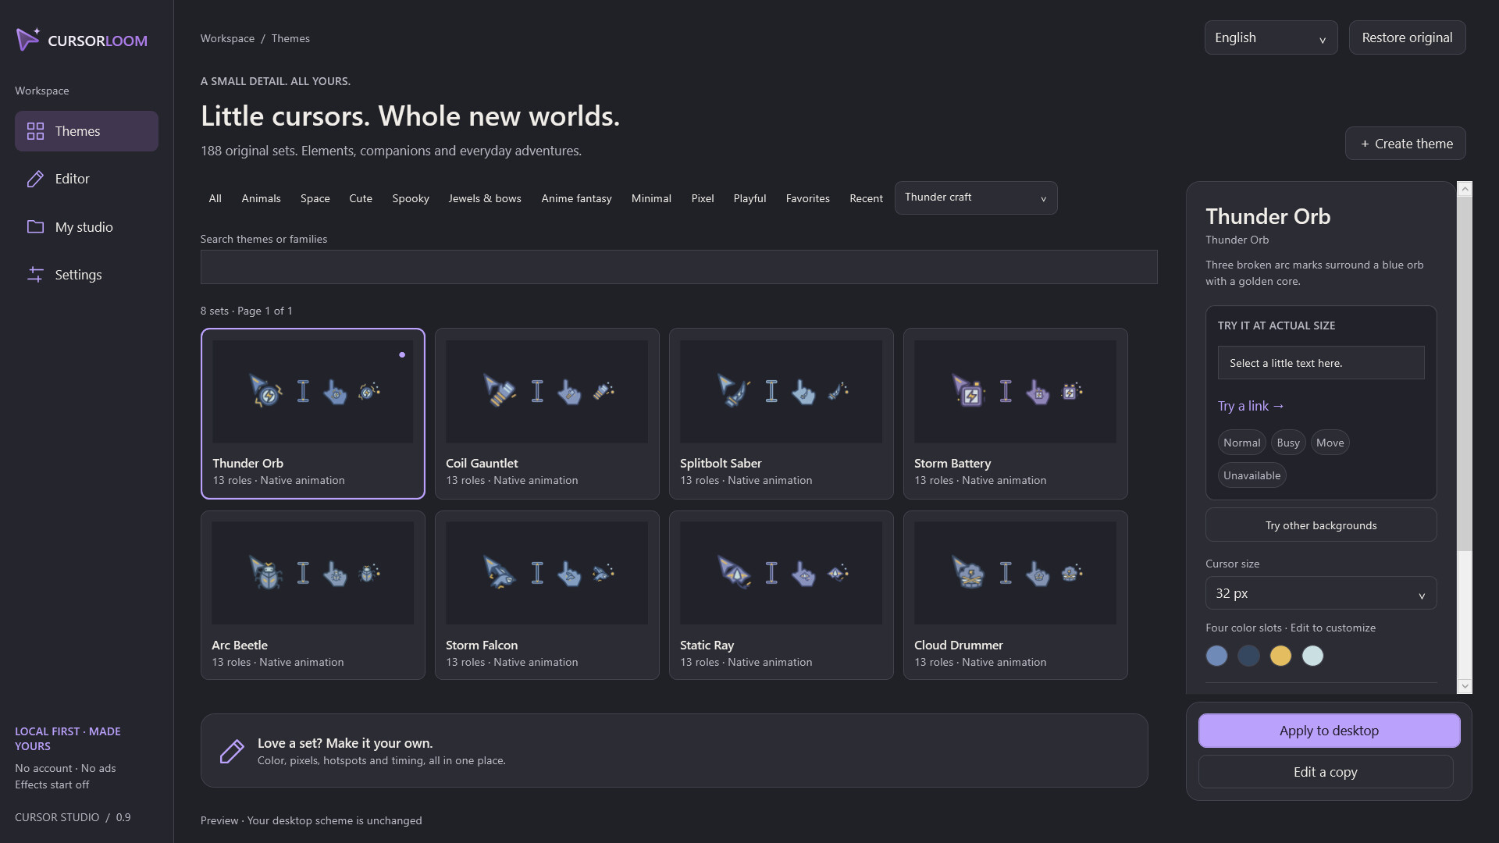1499x843 pixels.
Task: Switch to the Spooky category tab
Action: click(x=411, y=198)
